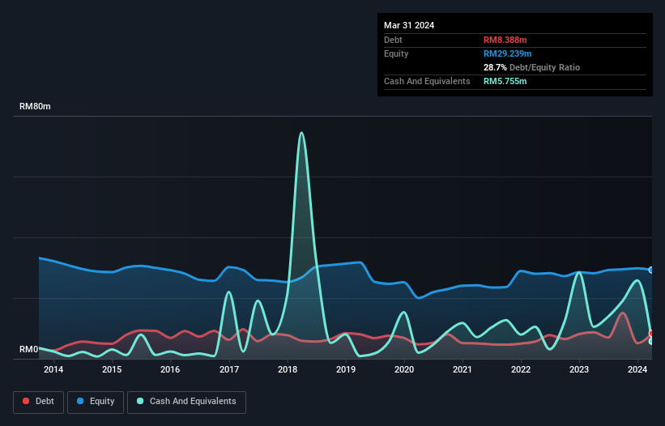Click the Equity label in tooltip
Image resolution: width=665 pixels, height=426 pixels.
396,53
